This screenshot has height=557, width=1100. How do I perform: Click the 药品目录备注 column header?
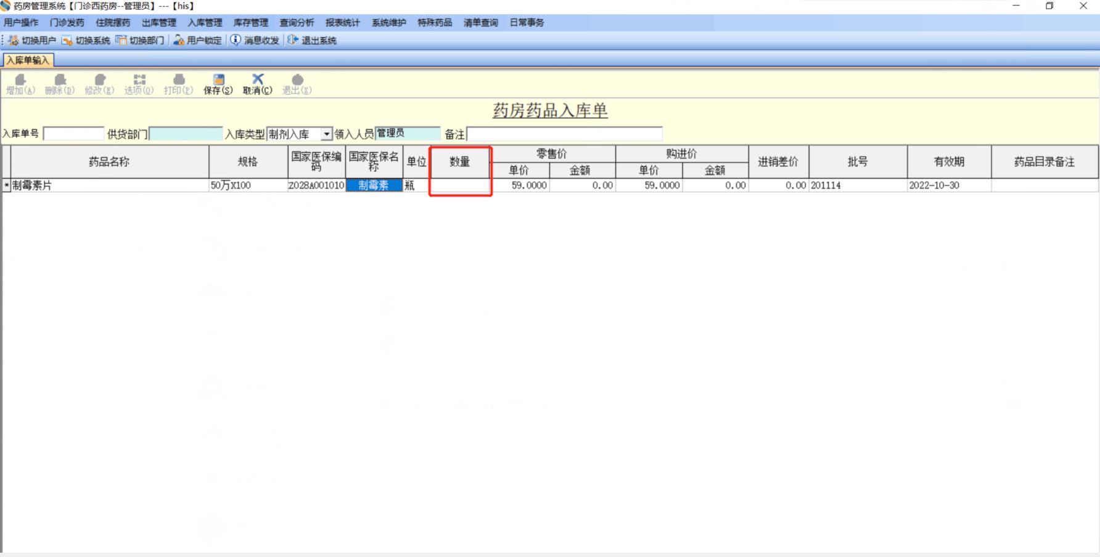point(1045,162)
